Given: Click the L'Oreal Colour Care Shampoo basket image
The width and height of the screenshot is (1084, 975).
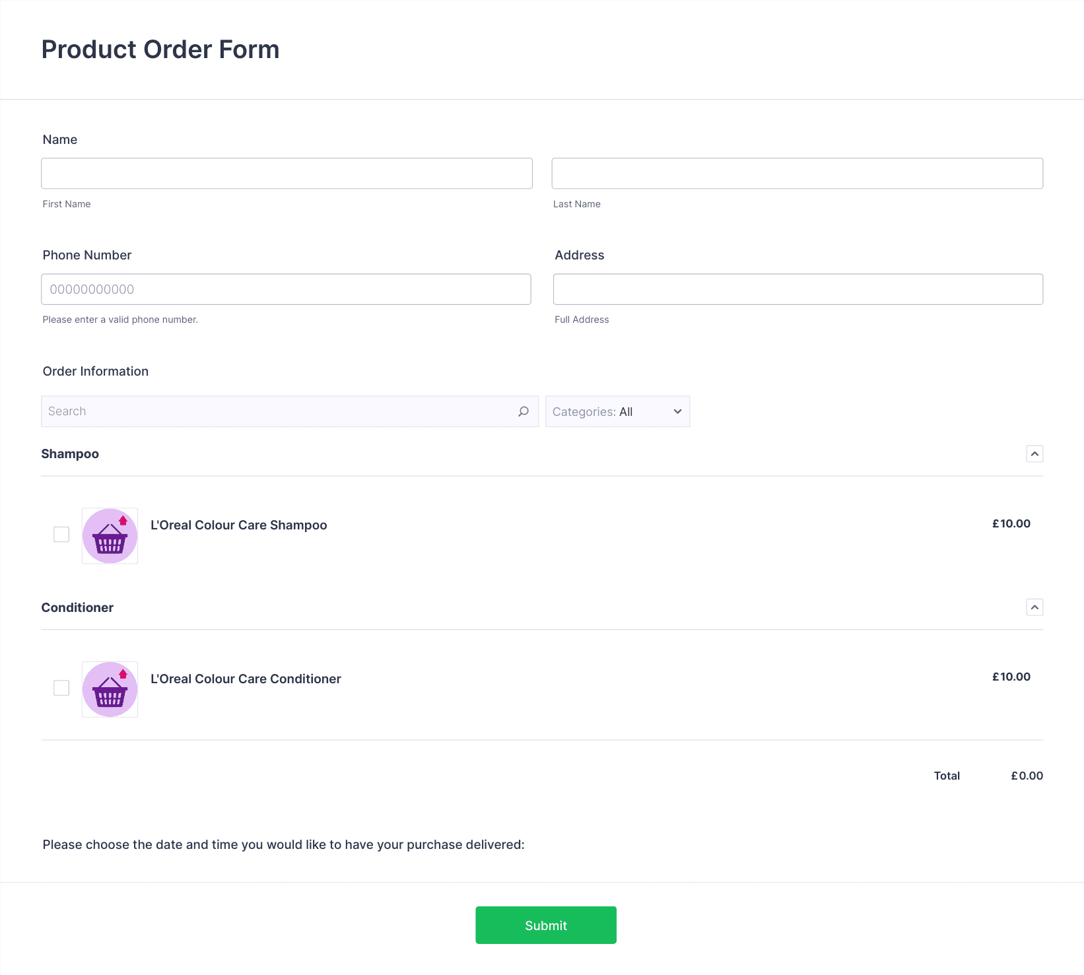Looking at the screenshot, I should pyautogui.click(x=110, y=536).
